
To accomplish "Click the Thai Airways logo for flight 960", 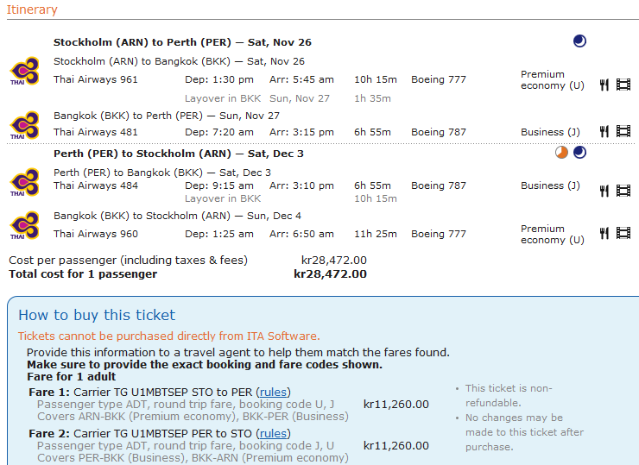I will coord(24,224).
